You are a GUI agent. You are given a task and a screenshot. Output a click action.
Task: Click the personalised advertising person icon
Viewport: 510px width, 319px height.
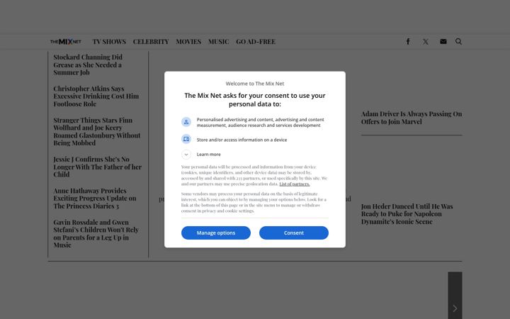coord(186,122)
